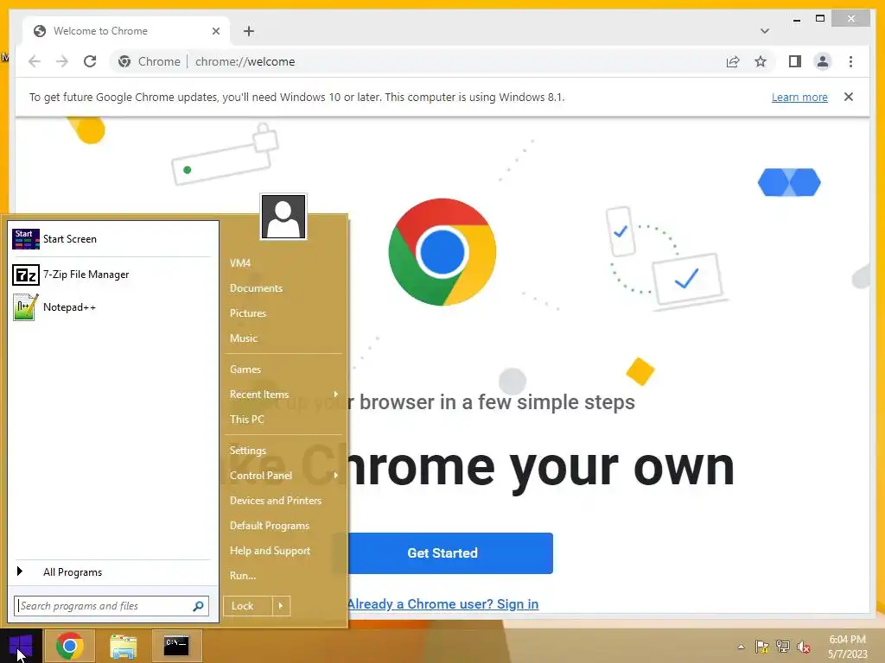Screen dimensions: 885x663
Task: Click Already a Chrome user? Sign in
Action: click(x=443, y=603)
